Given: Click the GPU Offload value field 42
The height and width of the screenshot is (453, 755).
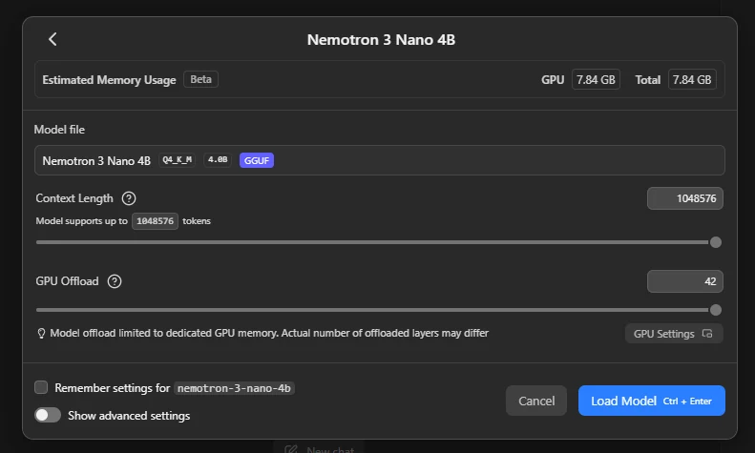Looking at the screenshot, I should click(684, 281).
